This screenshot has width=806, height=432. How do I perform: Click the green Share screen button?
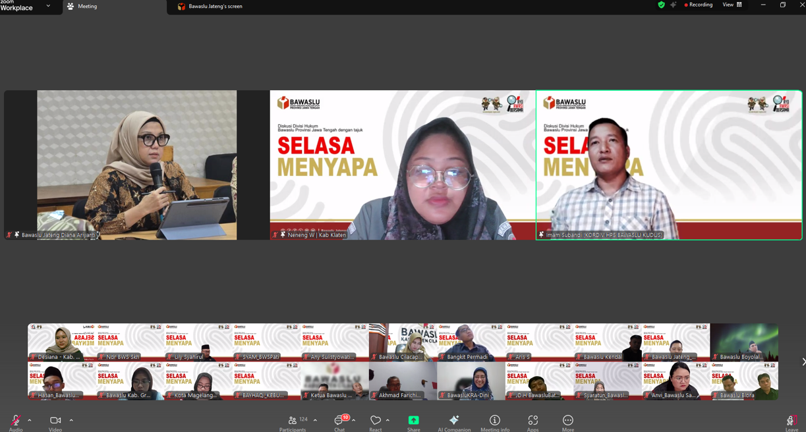413,421
